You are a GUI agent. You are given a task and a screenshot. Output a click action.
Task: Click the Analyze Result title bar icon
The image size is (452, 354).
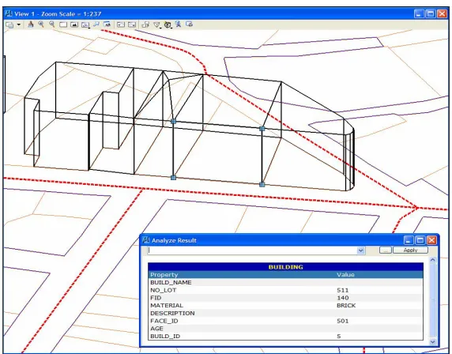[146, 240]
